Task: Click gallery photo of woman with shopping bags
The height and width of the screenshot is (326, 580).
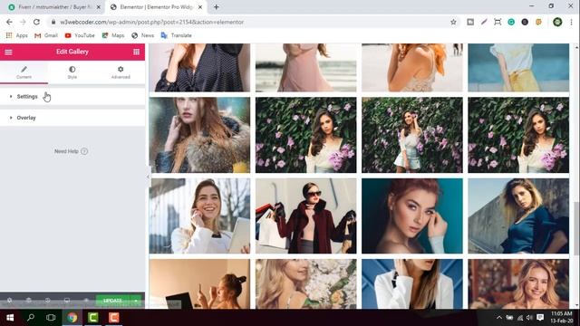Action: coord(306,216)
